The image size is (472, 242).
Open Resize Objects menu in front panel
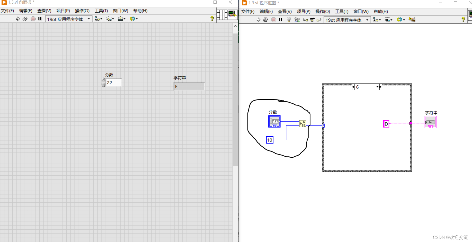(x=121, y=19)
